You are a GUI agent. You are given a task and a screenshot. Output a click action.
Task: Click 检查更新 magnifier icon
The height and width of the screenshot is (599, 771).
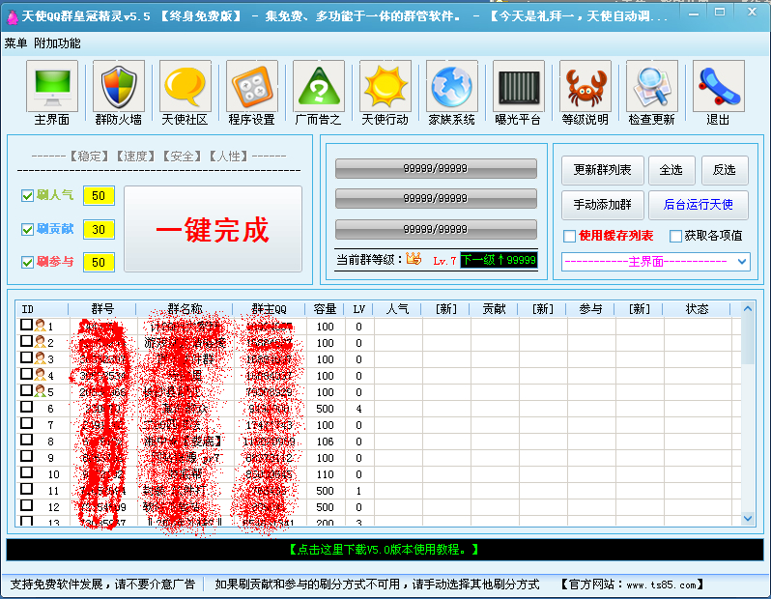tap(652, 86)
